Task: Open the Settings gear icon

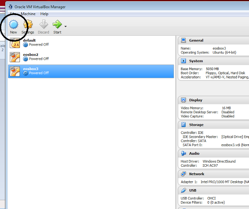Action: click(x=28, y=24)
